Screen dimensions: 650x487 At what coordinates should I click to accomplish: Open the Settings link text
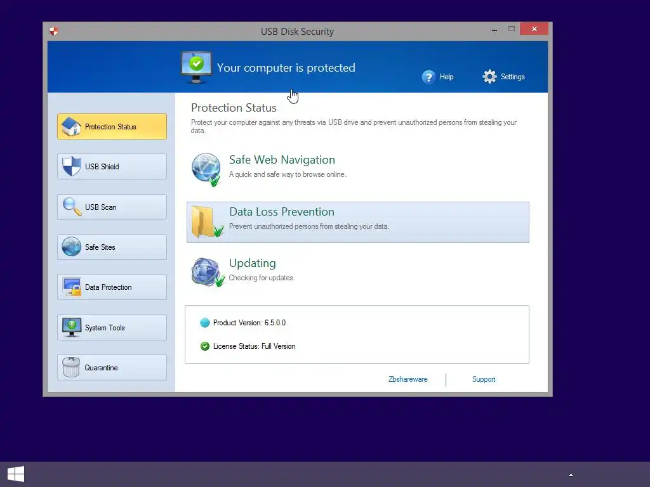point(513,77)
